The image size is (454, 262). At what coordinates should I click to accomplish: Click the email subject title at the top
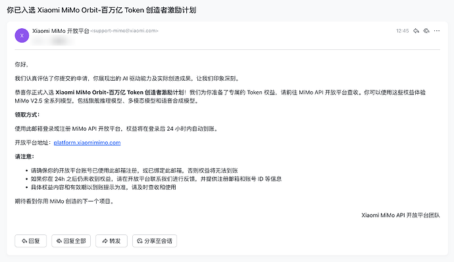[101, 11]
